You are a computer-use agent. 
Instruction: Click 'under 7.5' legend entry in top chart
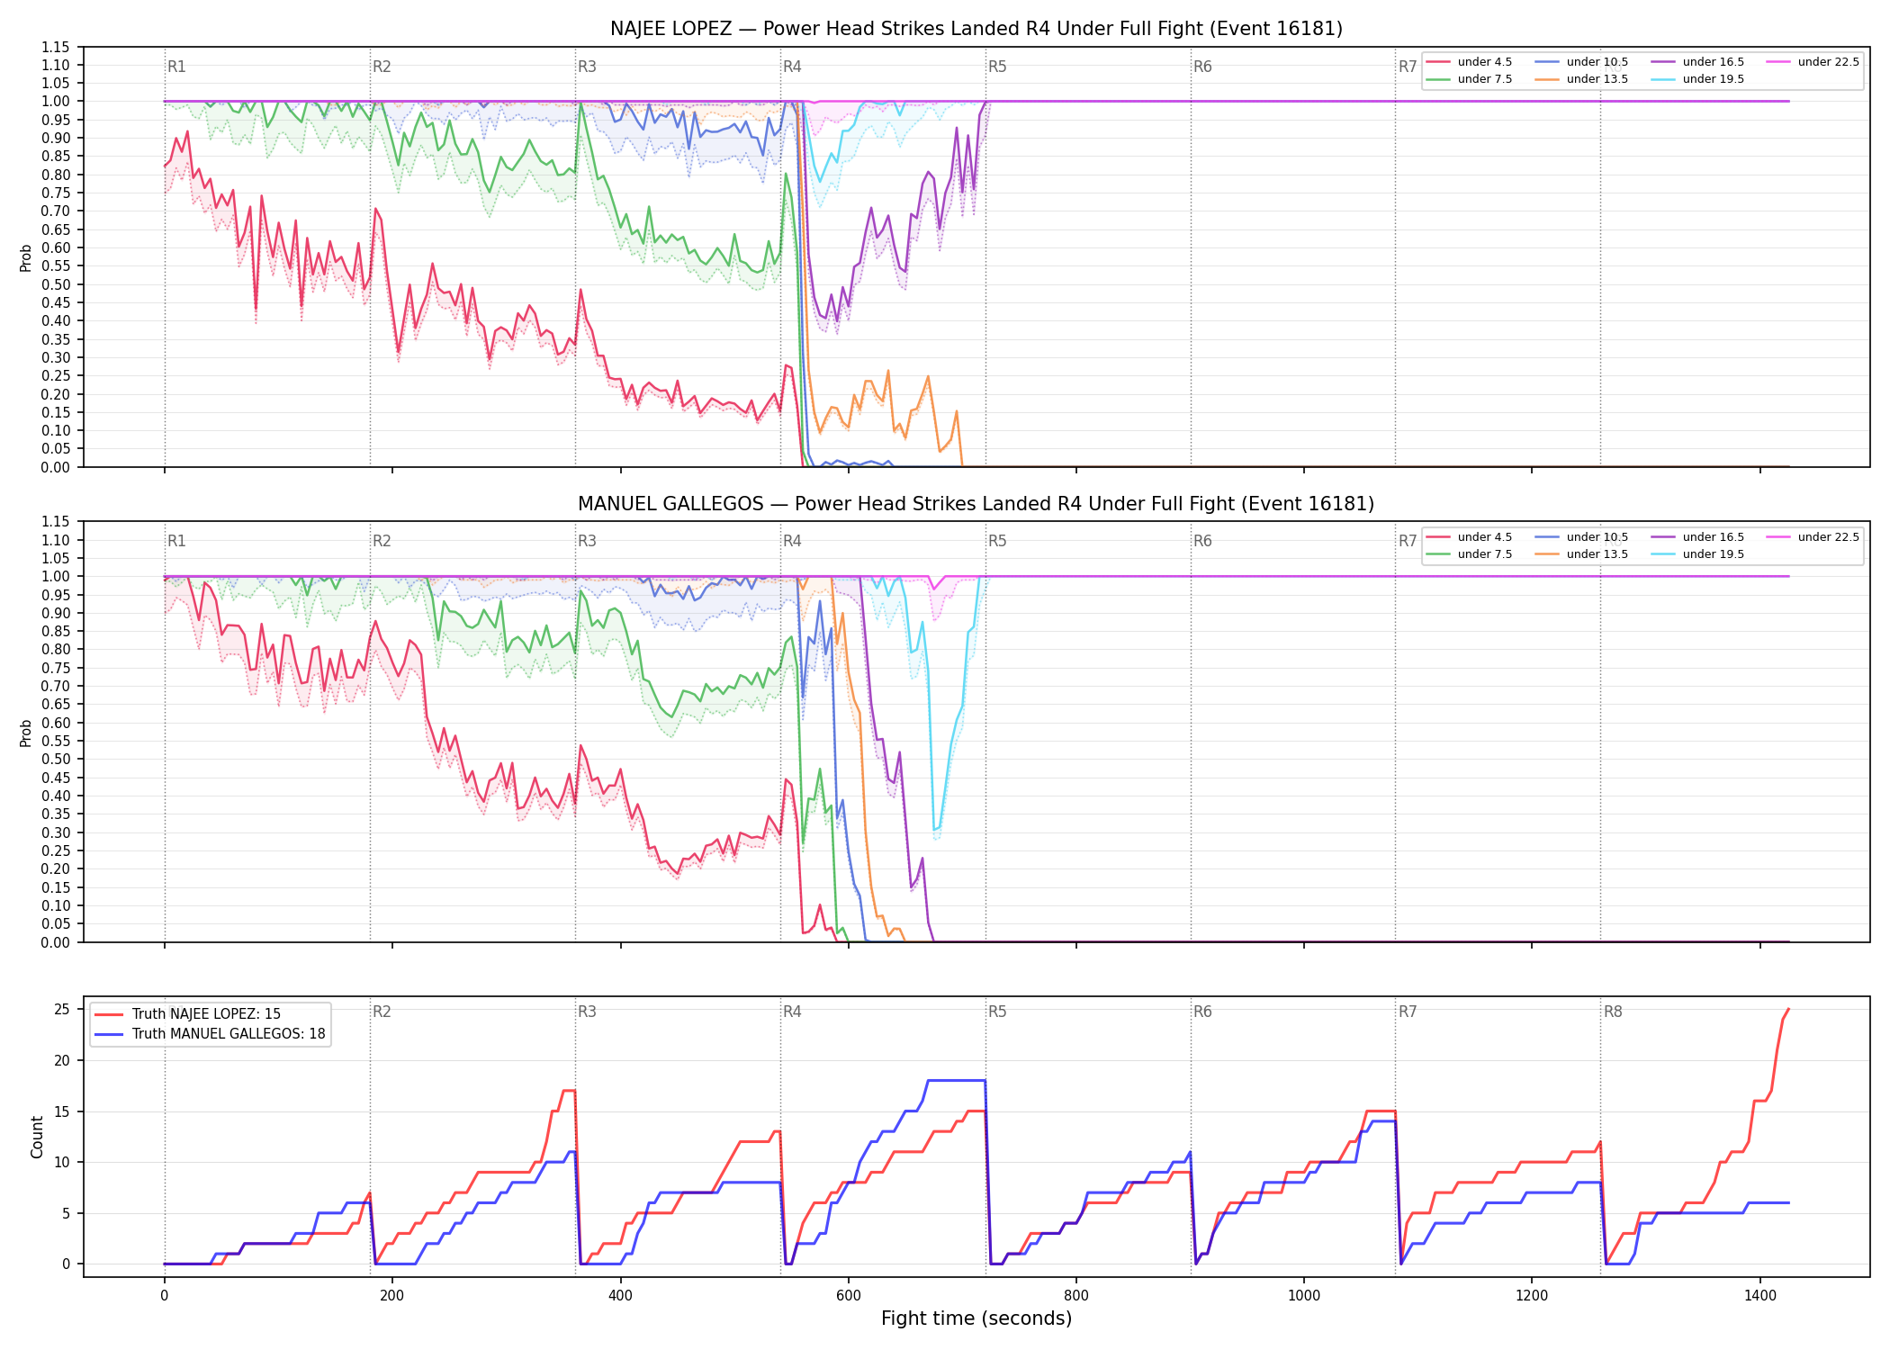(x=1470, y=79)
